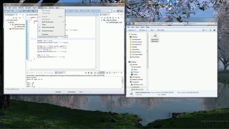229x129 pixels.
Task: Click the New file icon in Eclipse toolbar
Action: pyautogui.click(x=6, y=11)
